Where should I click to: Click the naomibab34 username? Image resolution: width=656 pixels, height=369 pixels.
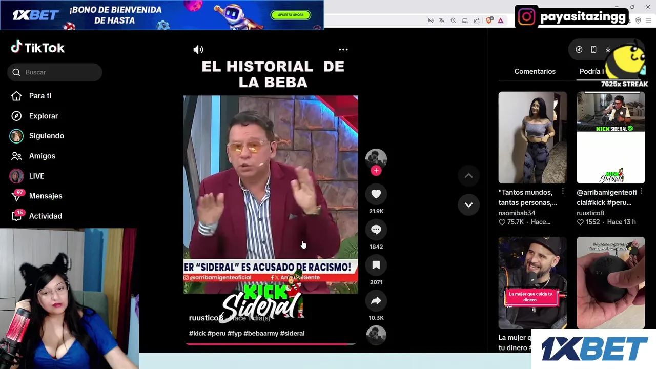(x=517, y=213)
